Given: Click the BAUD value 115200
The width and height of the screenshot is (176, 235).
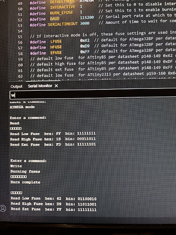Looking at the screenshot, I should tap(87, 17).
